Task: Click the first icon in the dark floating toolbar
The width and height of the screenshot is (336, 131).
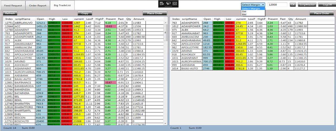Action: [162, 3]
